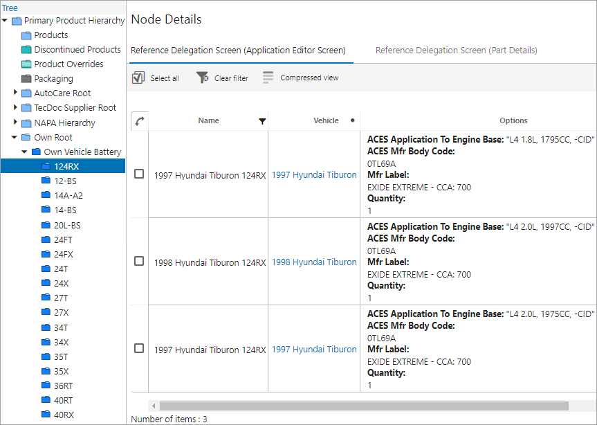Check the 1997 Tiburon 1975CC row checkbox
The height and width of the screenshot is (425, 597).
[139, 348]
